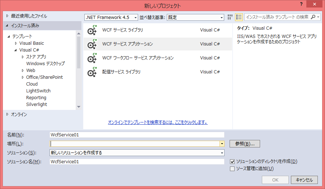Switch to small icons grid view
This screenshot has height=189, width=325.
pyautogui.click(x=230, y=17)
